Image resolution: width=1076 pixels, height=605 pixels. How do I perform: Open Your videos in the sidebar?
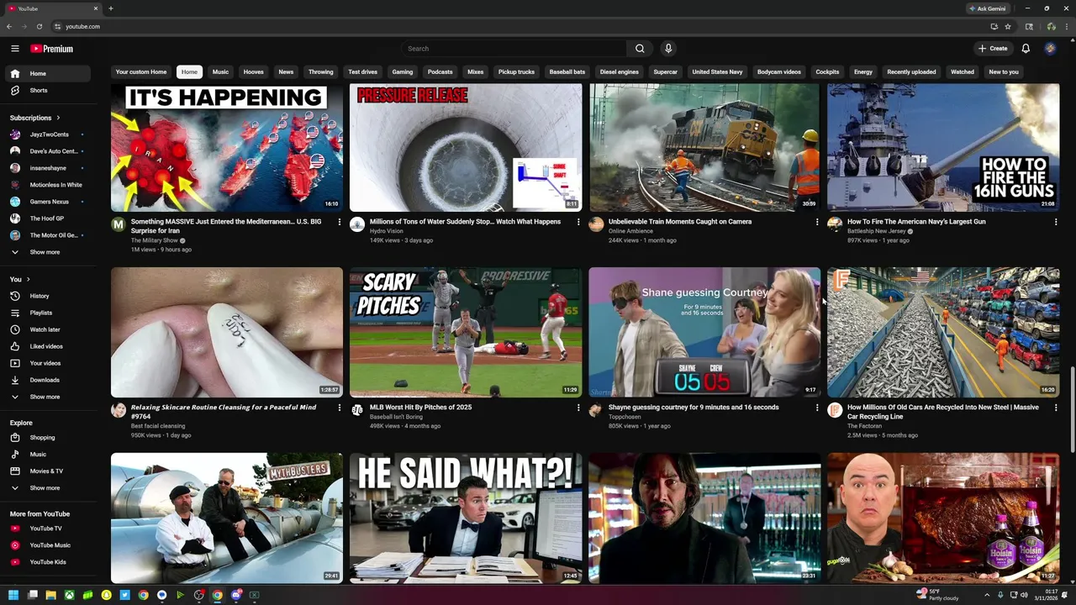point(47,363)
